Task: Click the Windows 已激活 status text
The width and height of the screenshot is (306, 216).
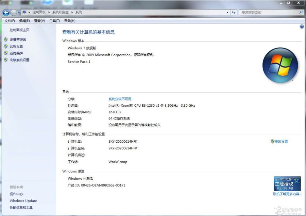Action: (80, 178)
